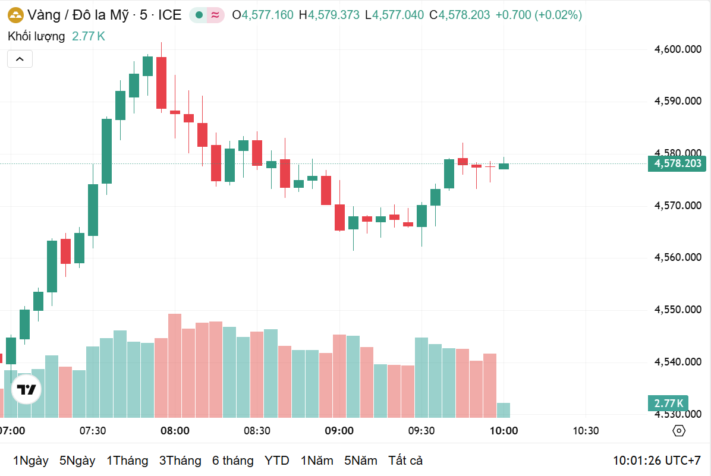Switch to 3Tháng range
711x476 pixels.
[180, 461]
